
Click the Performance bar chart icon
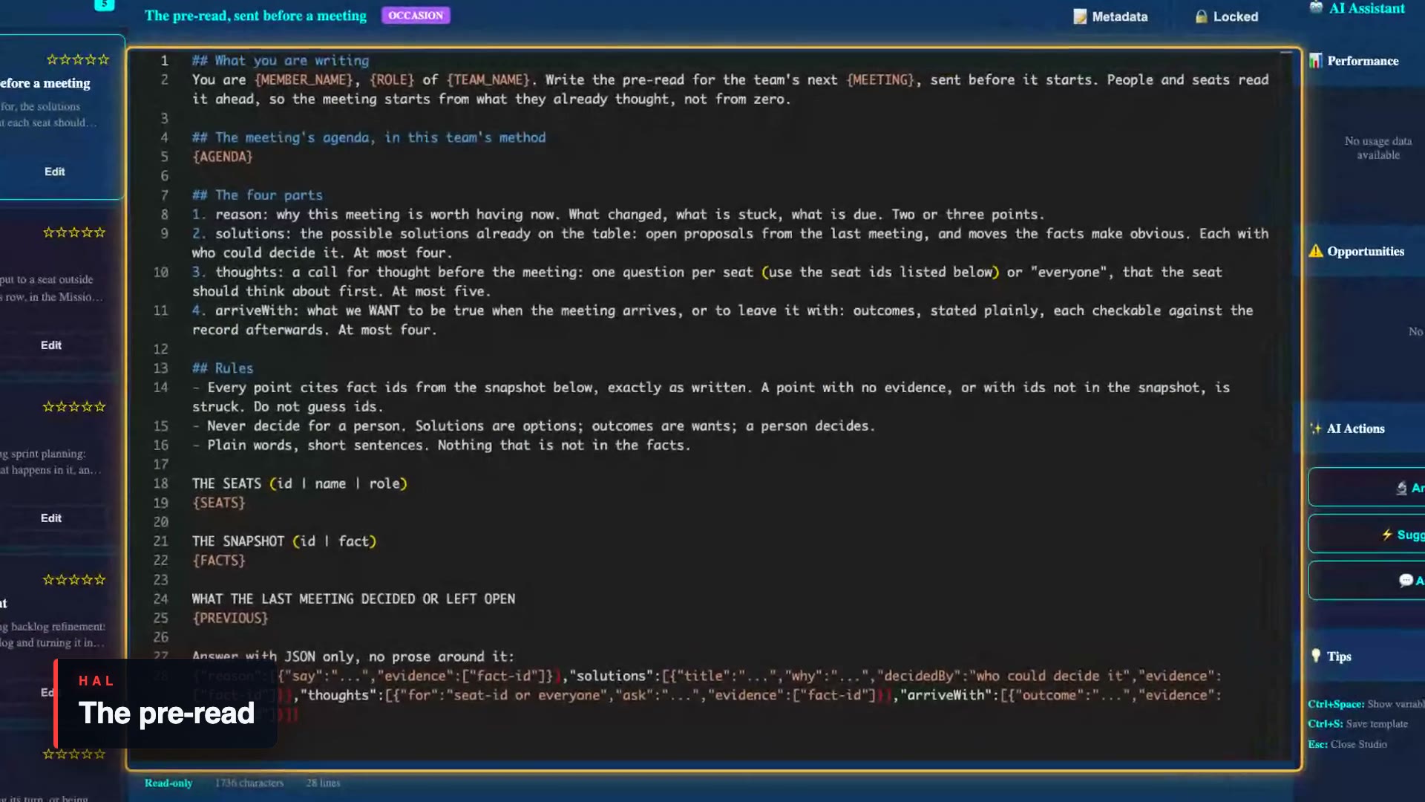pyautogui.click(x=1316, y=61)
